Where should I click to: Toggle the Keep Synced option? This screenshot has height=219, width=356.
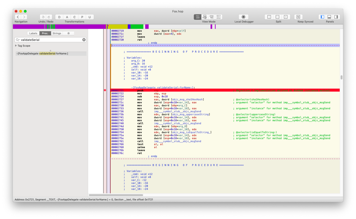click(298, 17)
